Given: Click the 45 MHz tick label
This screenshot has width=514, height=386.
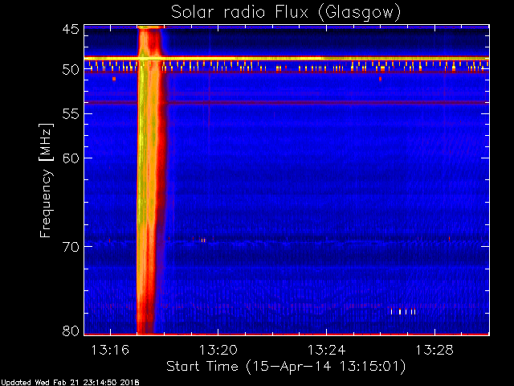Looking at the screenshot, I should (x=71, y=29).
